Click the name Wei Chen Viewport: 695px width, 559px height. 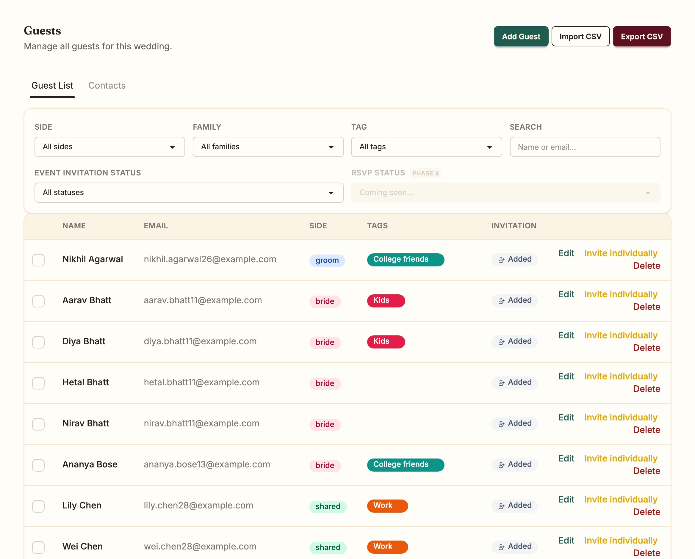point(82,547)
